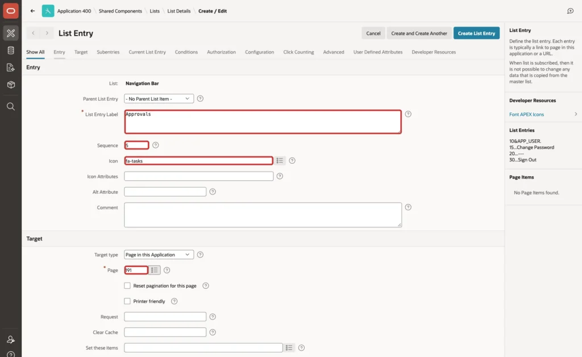This screenshot has width=582, height=357.
Task: Go back using the top arrow
Action: click(x=32, y=11)
